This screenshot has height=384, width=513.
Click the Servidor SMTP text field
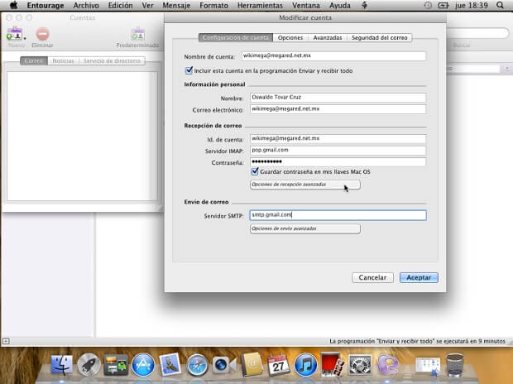(338, 215)
